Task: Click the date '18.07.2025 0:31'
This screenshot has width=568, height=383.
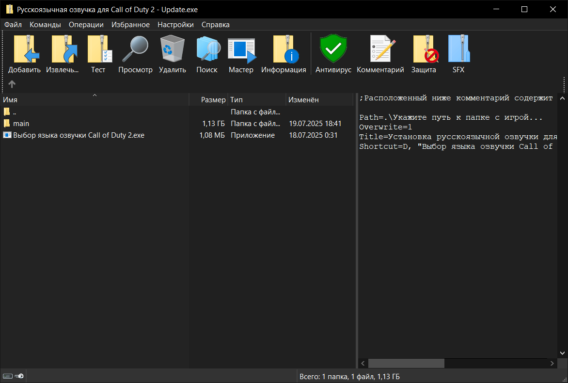Action: [x=313, y=135]
